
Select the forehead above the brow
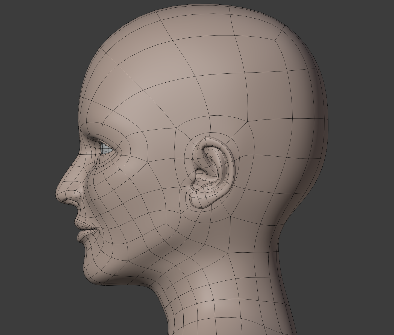point(109,95)
